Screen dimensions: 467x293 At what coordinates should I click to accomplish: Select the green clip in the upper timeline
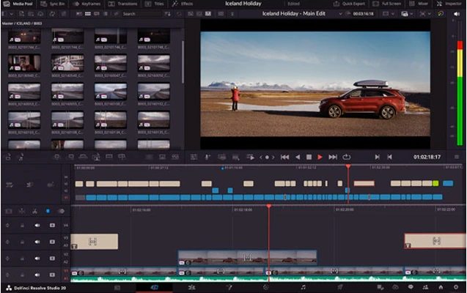(435, 184)
